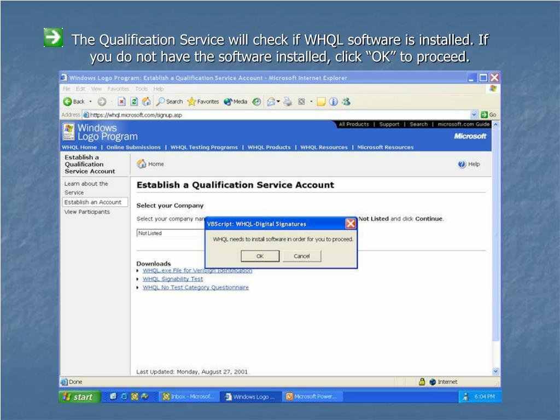Open the Favorites menu in the menu bar
The image size is (560, 420).
click(x=118, y=89)
